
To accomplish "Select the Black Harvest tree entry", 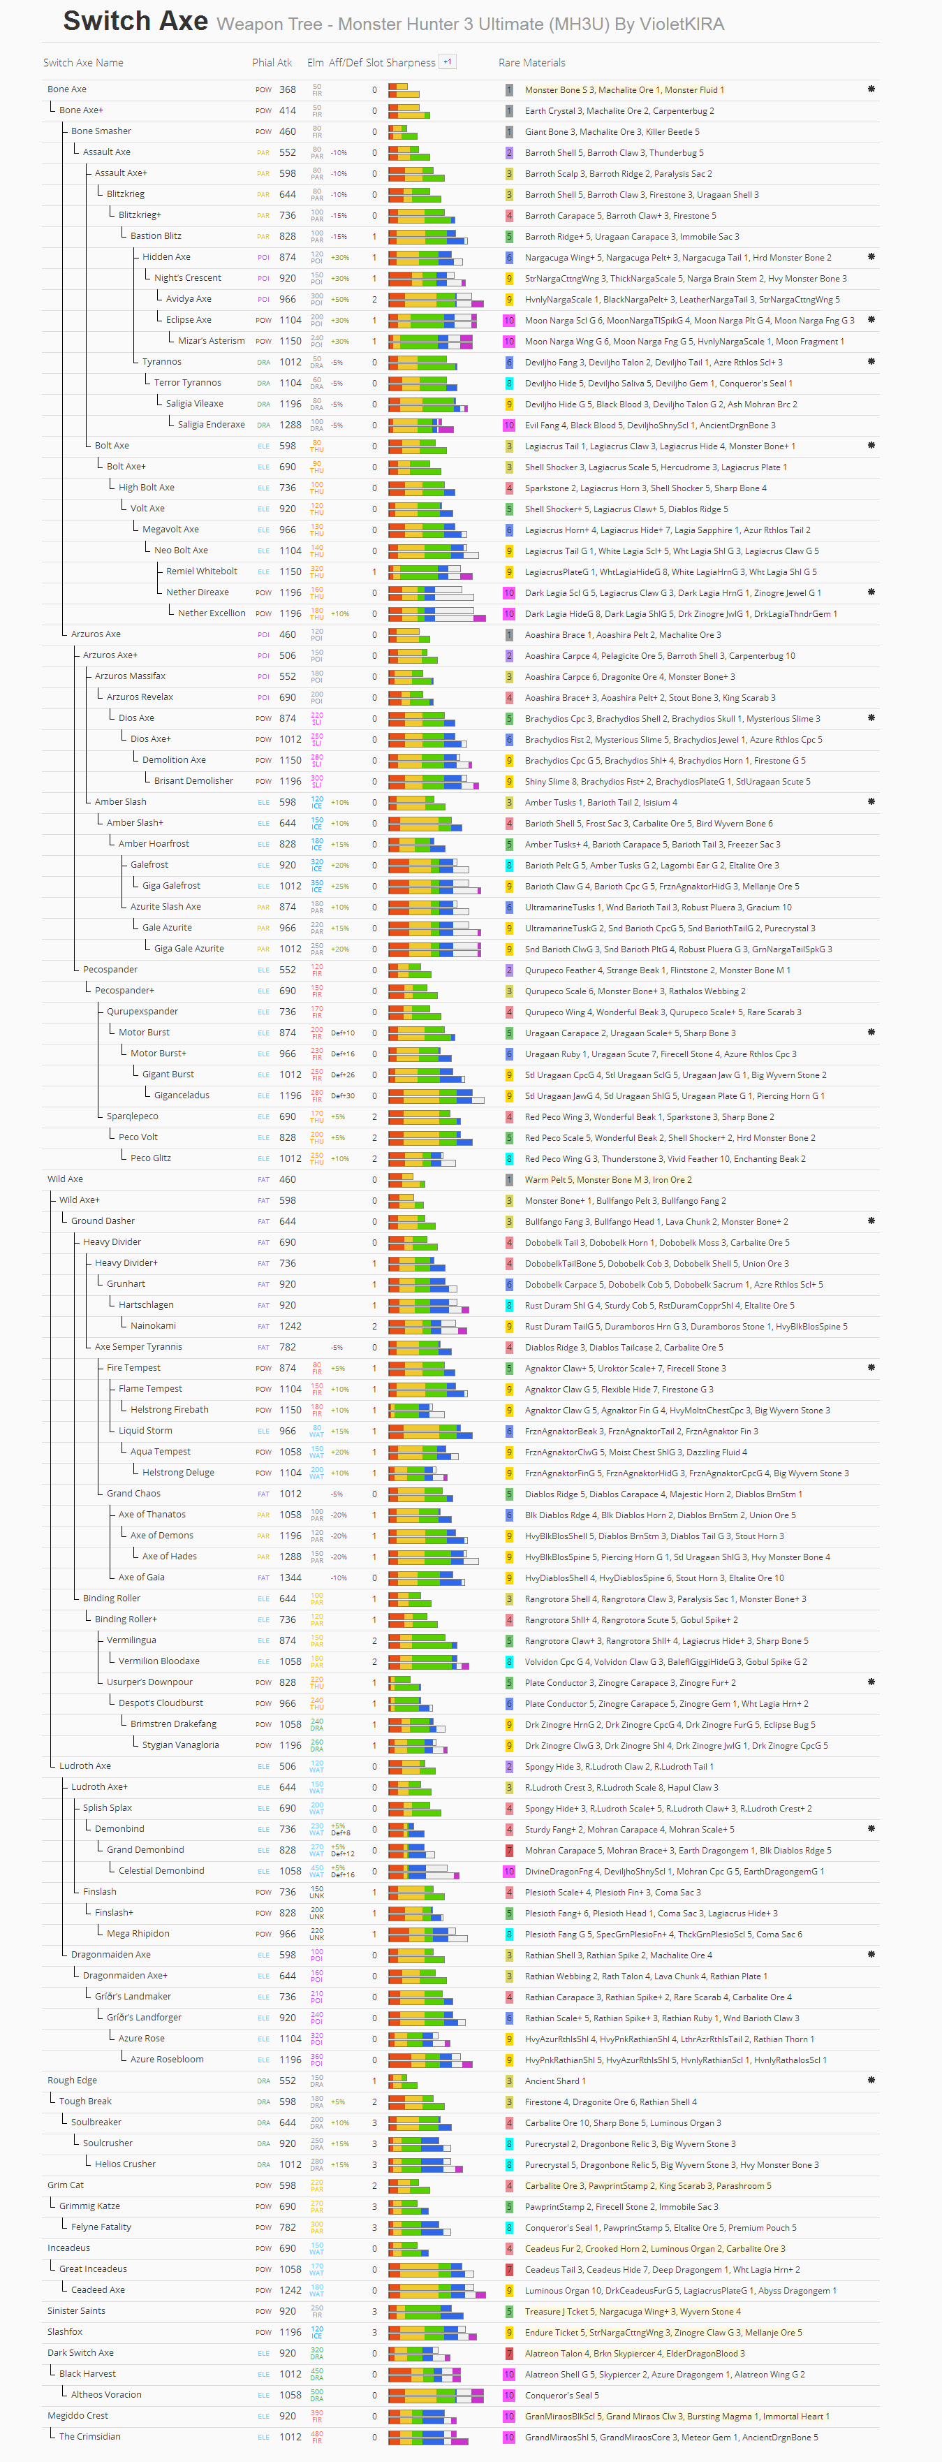I will coord(87,2374).
